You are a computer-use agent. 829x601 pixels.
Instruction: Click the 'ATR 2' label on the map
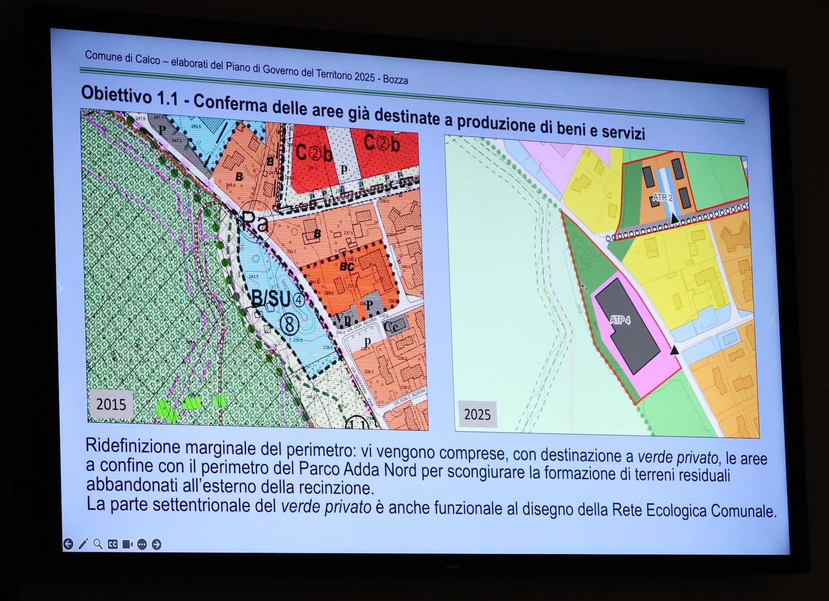[x=663, y=198]
